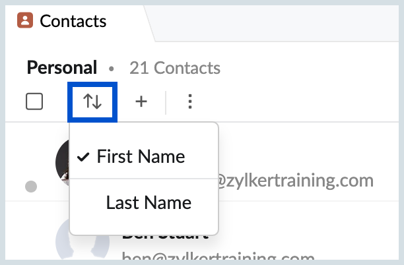This screenshot has width=404, height=265.
Task: Click the red Contacts person icon
Action: click(25, 20)
